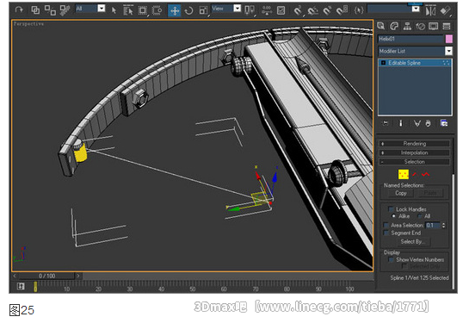Viewport: 463px width, 323px height.
Task: Toggle Show End Result icon under stack
Action: tap(401, 123)
